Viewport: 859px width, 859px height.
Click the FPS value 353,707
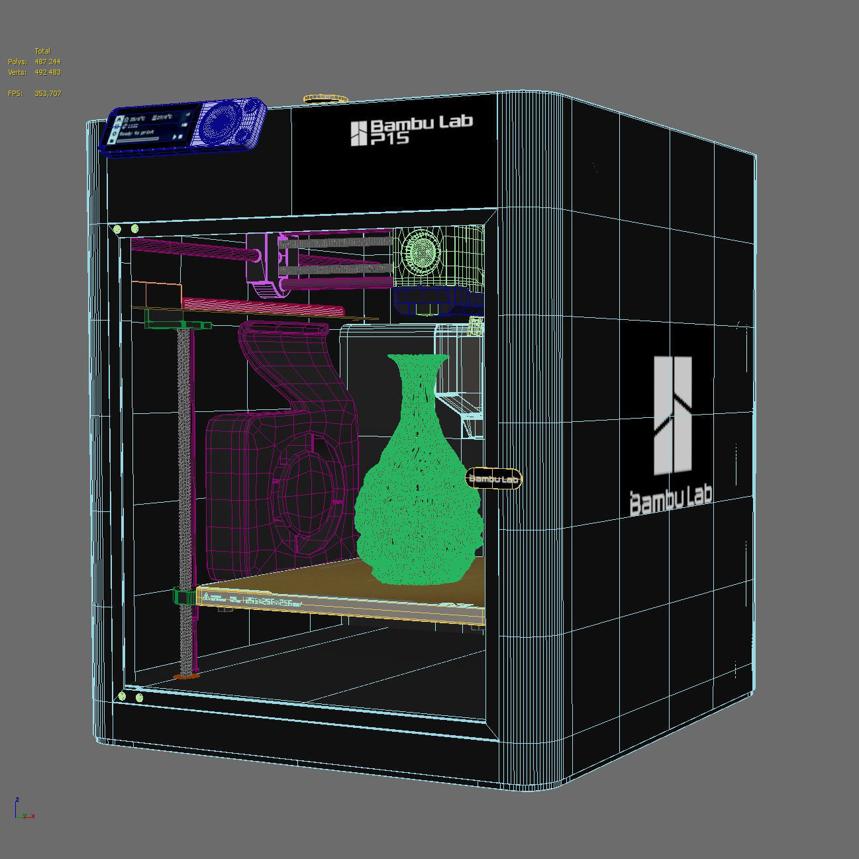coord(48,93)
